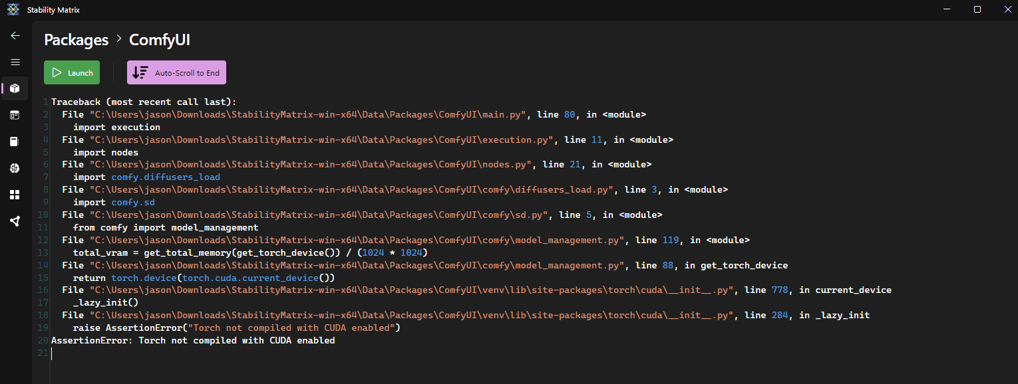Screen dimensions: 1018x384
Task: Click final 'AssertionError: Torch not compiled' line
Action: [193, 341]
